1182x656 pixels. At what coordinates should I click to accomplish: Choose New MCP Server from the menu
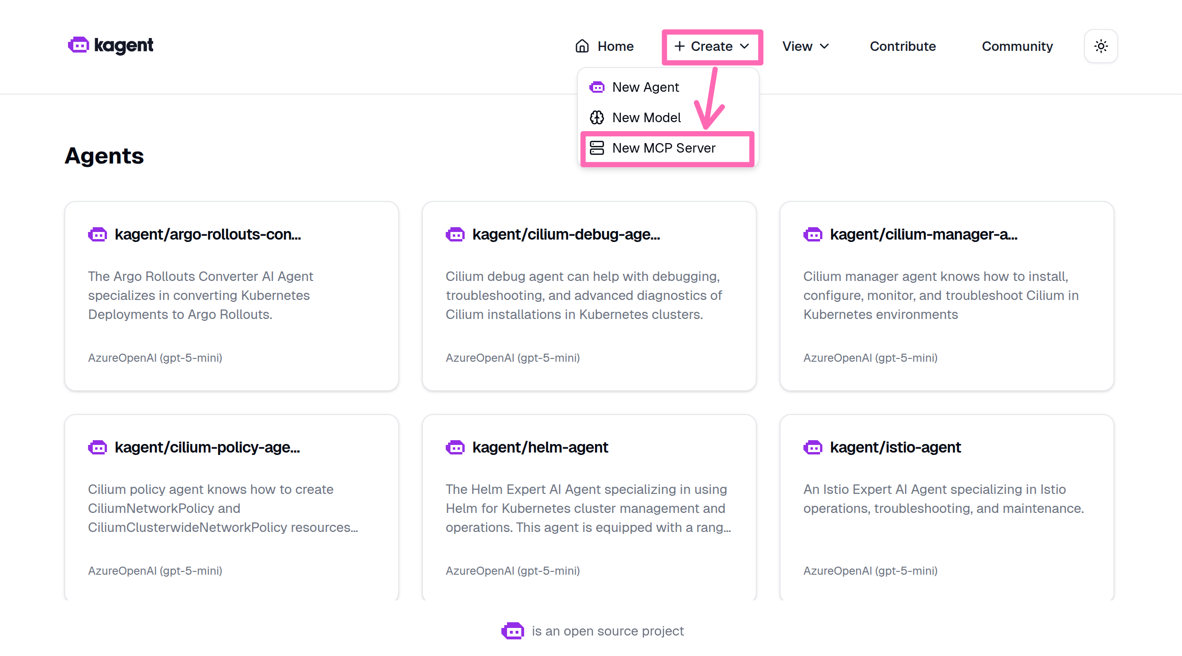click(664, 148)
